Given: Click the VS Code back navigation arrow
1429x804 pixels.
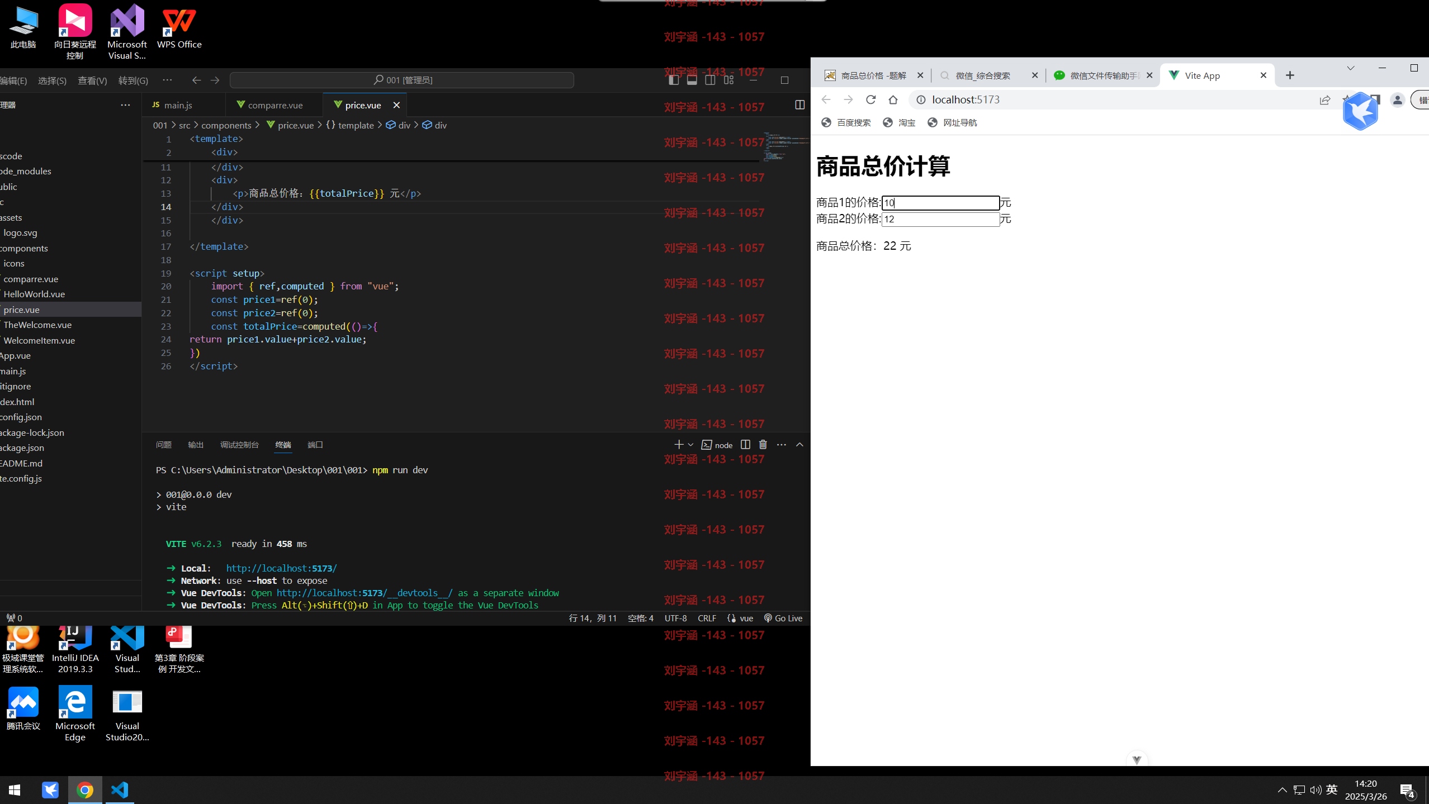Looking at the screenshot, I should (x=196, y=80).
